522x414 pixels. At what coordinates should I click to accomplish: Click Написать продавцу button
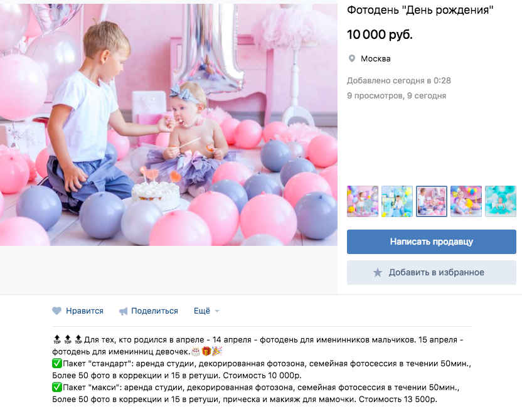click(432, 242)
